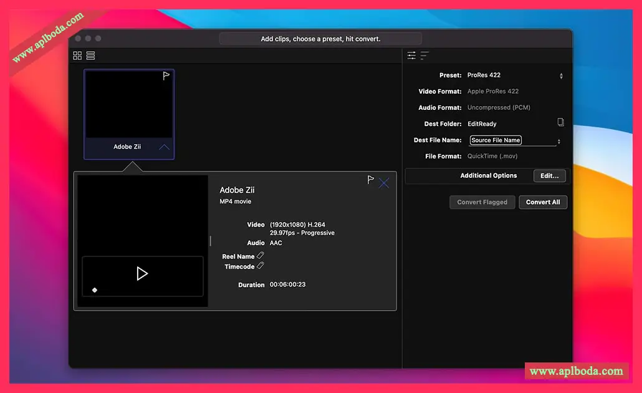Viewport: 642px width, 393px height.
Task: Toggle flag on Adobe Zii thumbnail
Action: click(166, 76)
